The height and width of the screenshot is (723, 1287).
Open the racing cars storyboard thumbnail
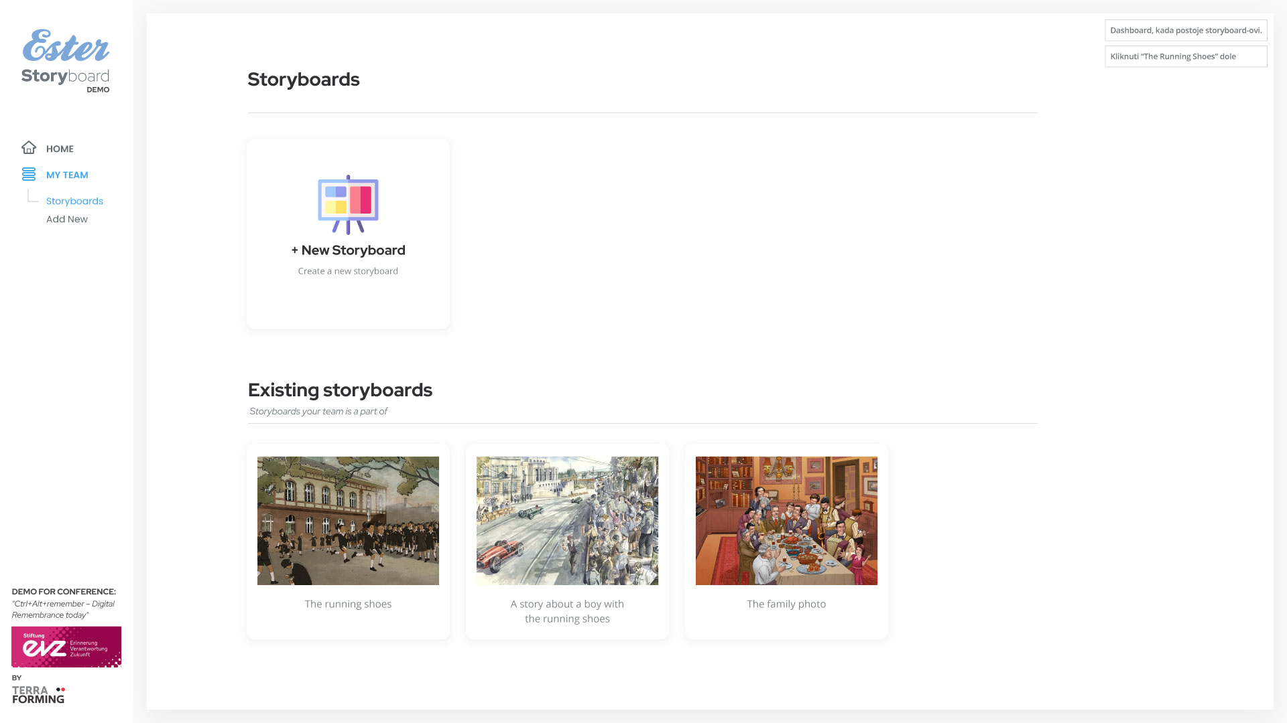click(x=567, y=521)
